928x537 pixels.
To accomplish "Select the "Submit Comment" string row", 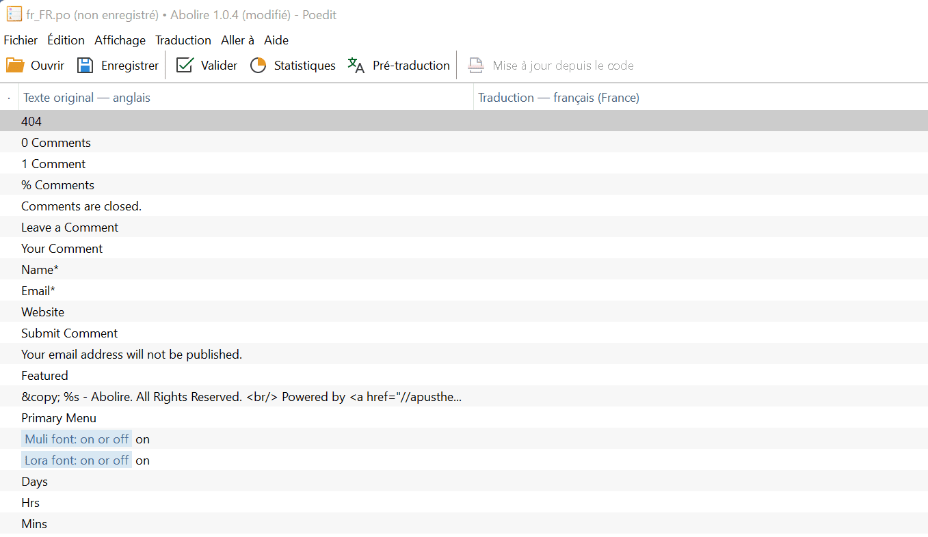I will click(x=69, y=333).
